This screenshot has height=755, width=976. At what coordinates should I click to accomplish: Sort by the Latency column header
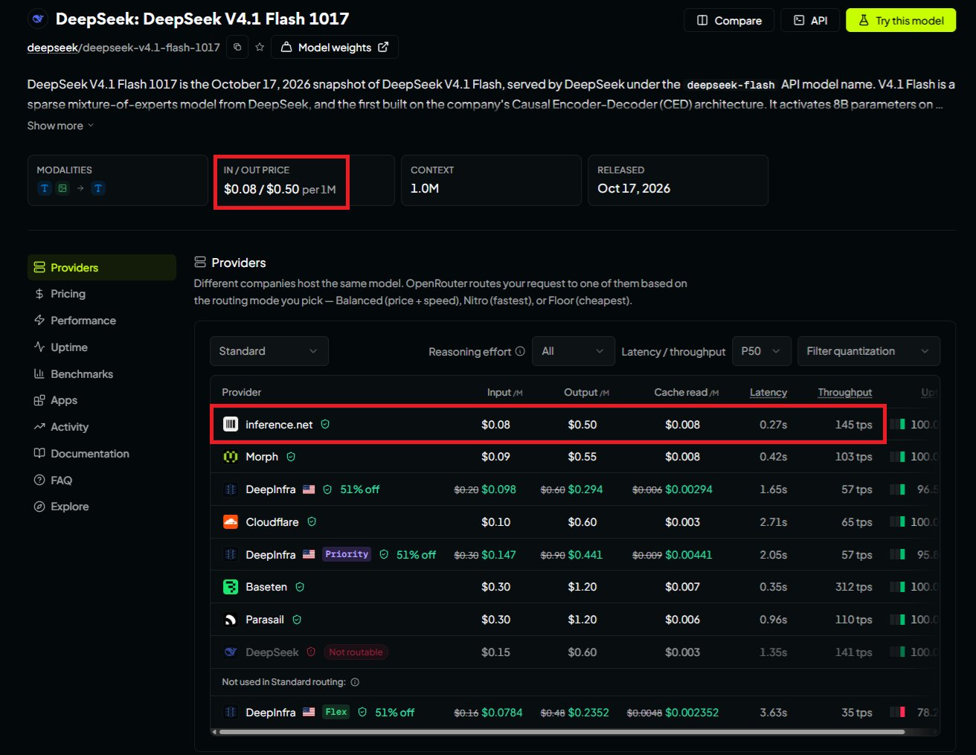(768, 392)
